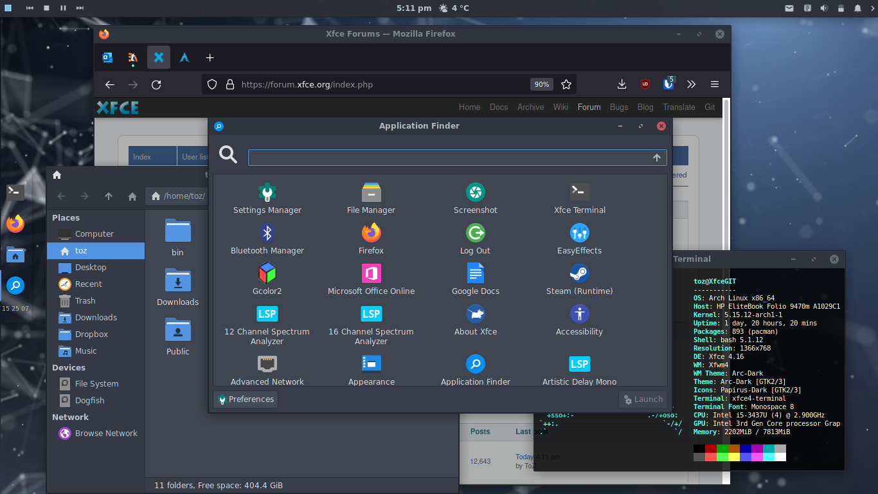Select Xfce Terminal in Application Finder
Image resolution: width=878 pixels, height=494 pixels.
[x=579, y=199]
